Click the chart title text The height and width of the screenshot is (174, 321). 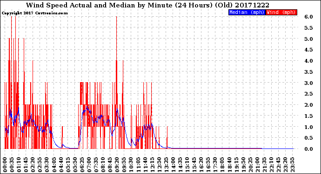tap(147, 5)
